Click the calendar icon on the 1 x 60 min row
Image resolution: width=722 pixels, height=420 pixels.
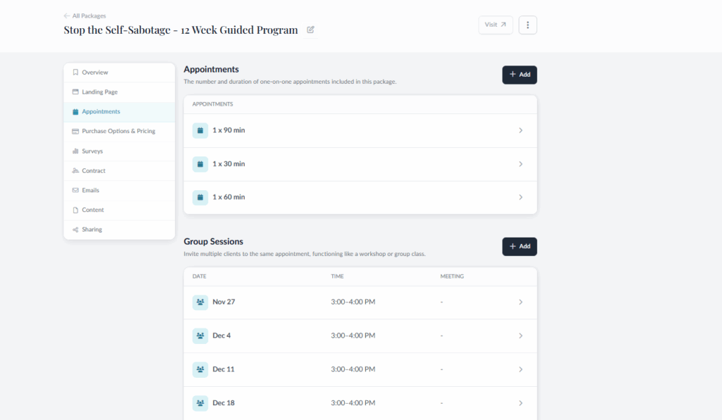click(200, 197)
